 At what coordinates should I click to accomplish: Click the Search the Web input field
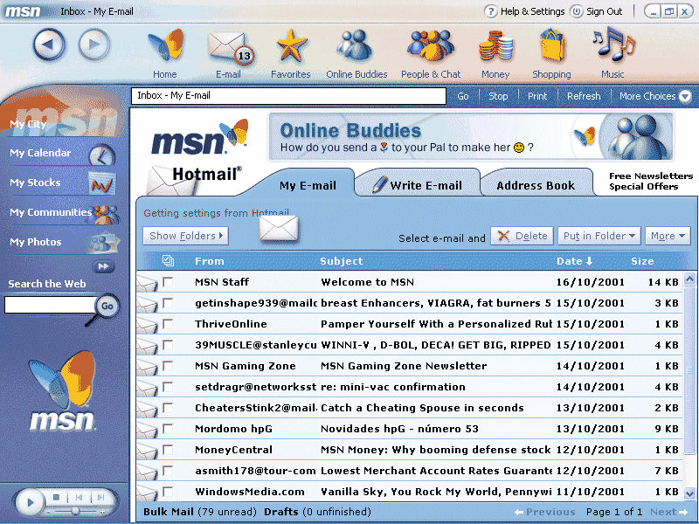pyautogui.click(x=50, y=305)
